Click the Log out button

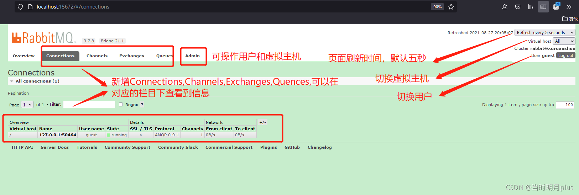[x=566, y=56]
